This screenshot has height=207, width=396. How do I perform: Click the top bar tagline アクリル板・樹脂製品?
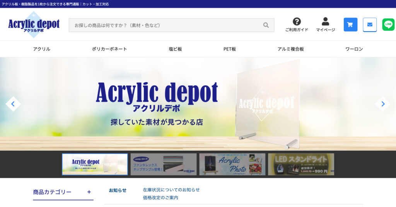(x=55, y=4)
